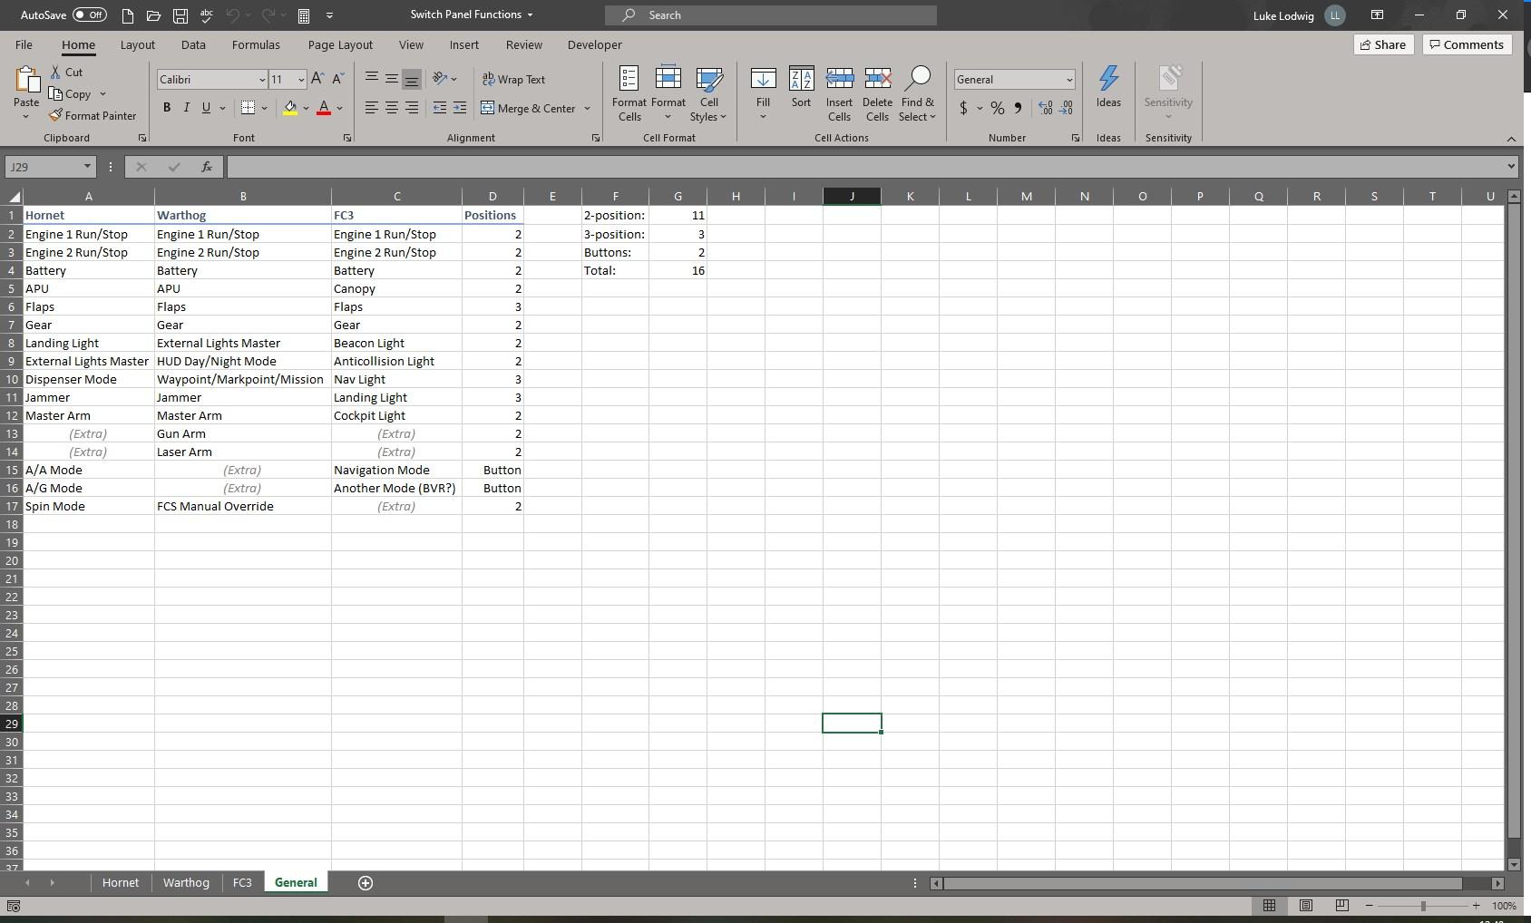Viewport: 1531px width, 923px height.
Task: Select cell D5 containing value 2
Action: click(x=492, y=288)
